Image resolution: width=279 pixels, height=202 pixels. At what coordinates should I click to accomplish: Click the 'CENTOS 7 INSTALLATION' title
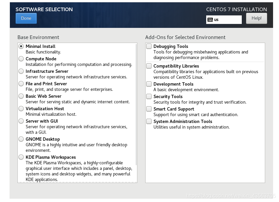tap(237, 10)
